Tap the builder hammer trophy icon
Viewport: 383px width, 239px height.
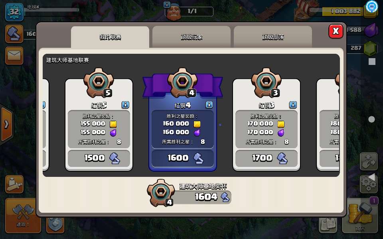14,33
